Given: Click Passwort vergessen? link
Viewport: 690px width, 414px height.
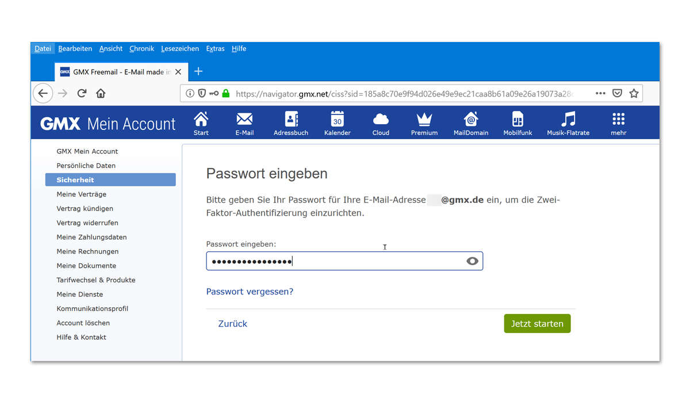Looking at the screenshot, I should coord(250,292).
